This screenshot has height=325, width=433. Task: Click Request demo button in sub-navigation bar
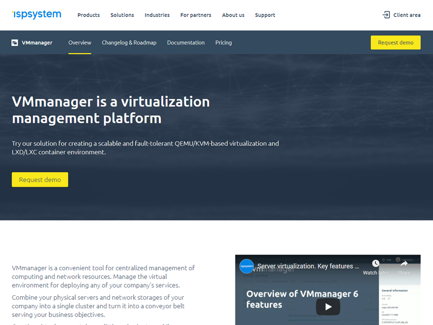[396, 43]
